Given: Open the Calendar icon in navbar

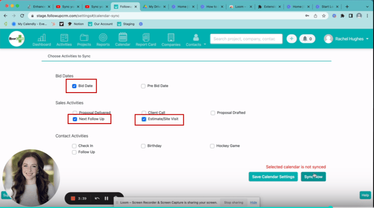Looking at the screenshot, I should (x=123, y=37).
